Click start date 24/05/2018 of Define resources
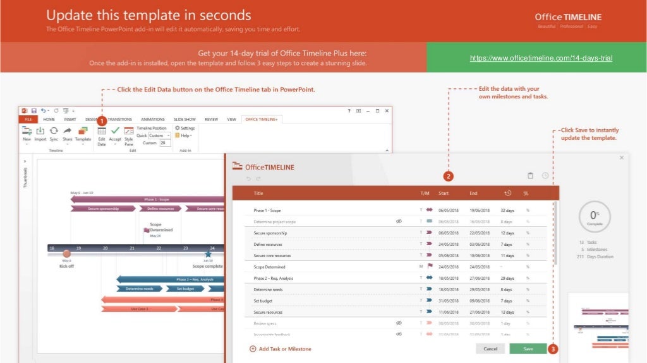This screenshot has height=363, width=647. click(449, 244)
